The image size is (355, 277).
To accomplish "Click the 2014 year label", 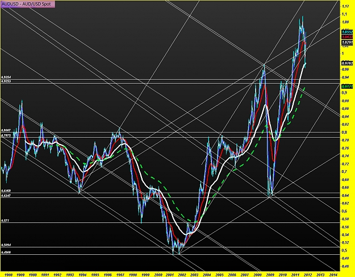I will point(333,275).
